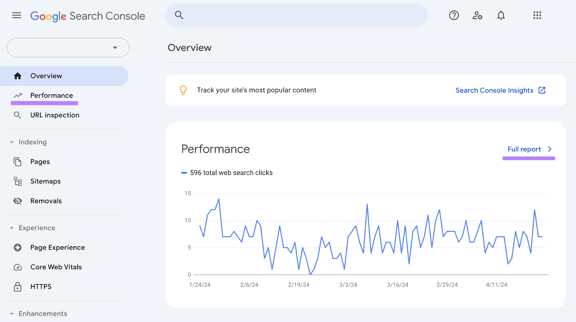Collapse the Indexing section
This screenshot has width=576, height=322.
tap(12, 142)
